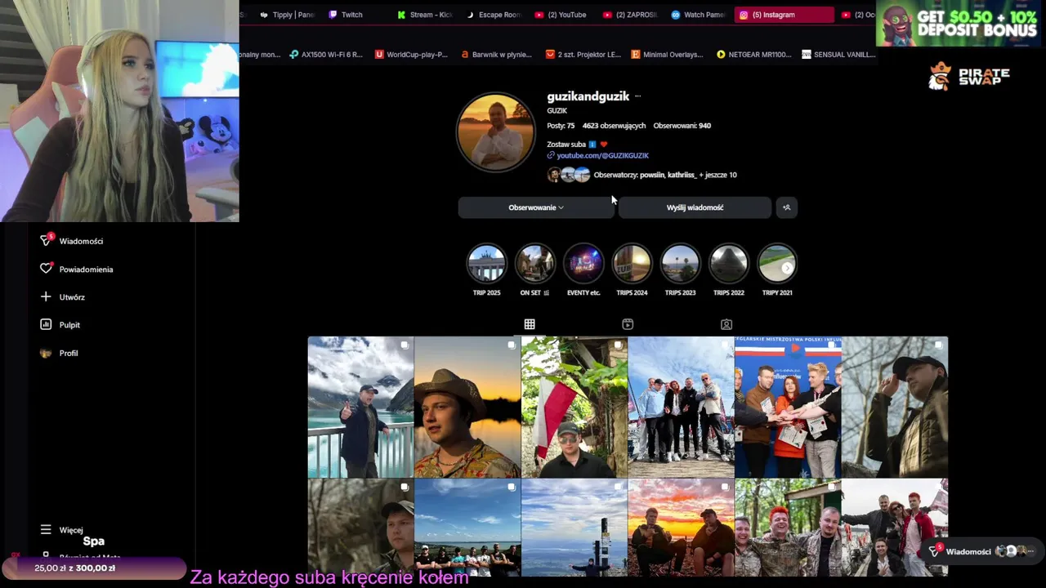This screenshot has width=1046, height=588.
Task: Switch to Reels tab icon
Action: click(628, 324)
